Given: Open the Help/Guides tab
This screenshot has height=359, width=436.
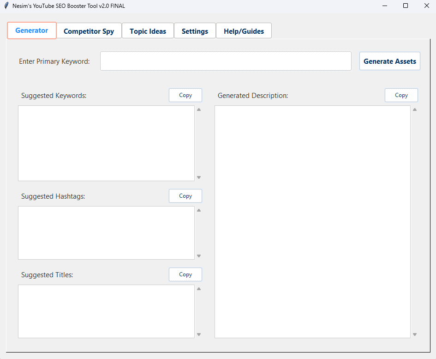Looking at the screenshot, I should pos(244,31).
